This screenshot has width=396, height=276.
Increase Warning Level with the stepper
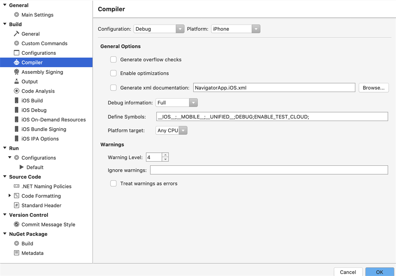(166, 155)
